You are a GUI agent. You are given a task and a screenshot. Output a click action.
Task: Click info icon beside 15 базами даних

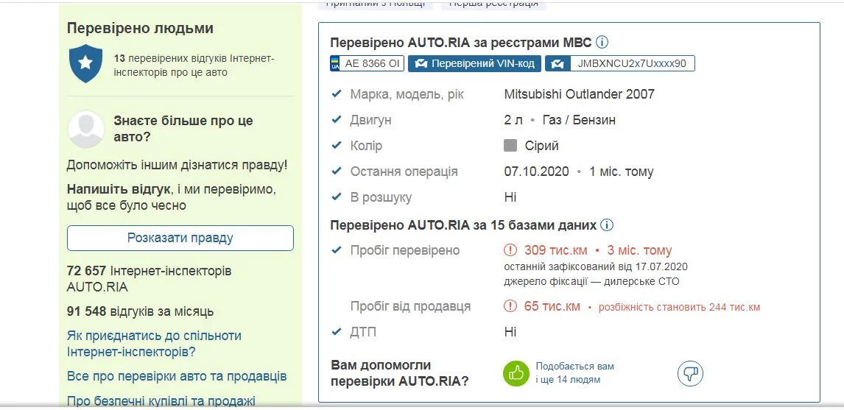(x=607, y=225)
